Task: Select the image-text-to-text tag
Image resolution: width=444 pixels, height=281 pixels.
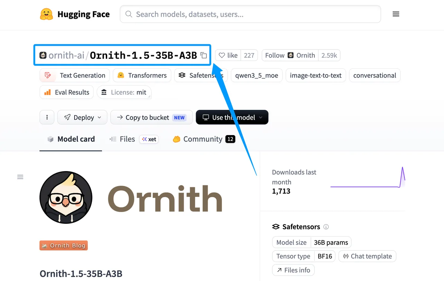Action: (x=316, y=76)
